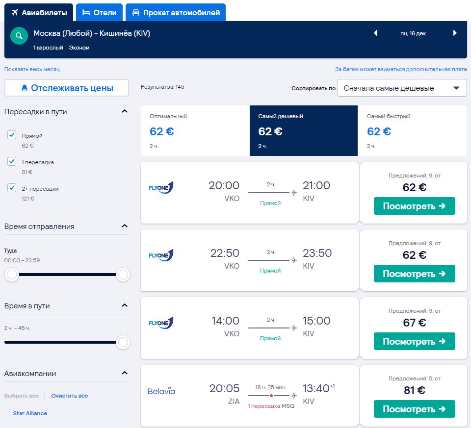
Task: Collapse the Авиакомпании filter section
Action: (125, 373)
